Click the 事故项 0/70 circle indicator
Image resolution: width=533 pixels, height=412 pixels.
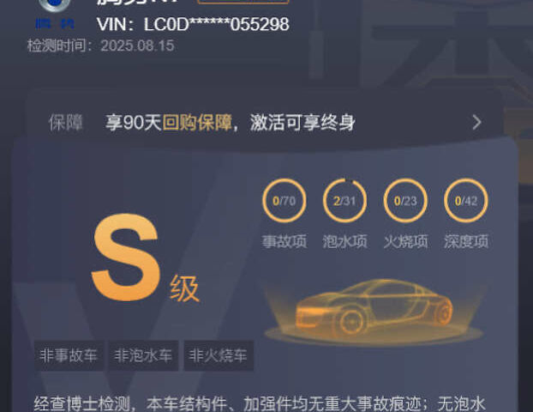pyautogui.click(x=284, y=201)
